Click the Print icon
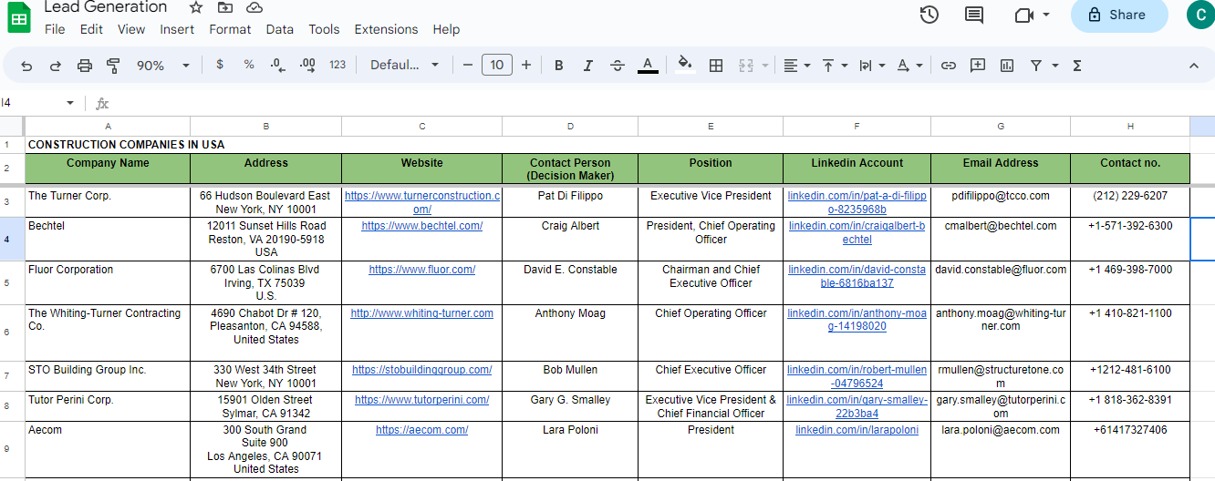Image resolution: width=1215 pixels, height=481 pixels. click(85, 66)
